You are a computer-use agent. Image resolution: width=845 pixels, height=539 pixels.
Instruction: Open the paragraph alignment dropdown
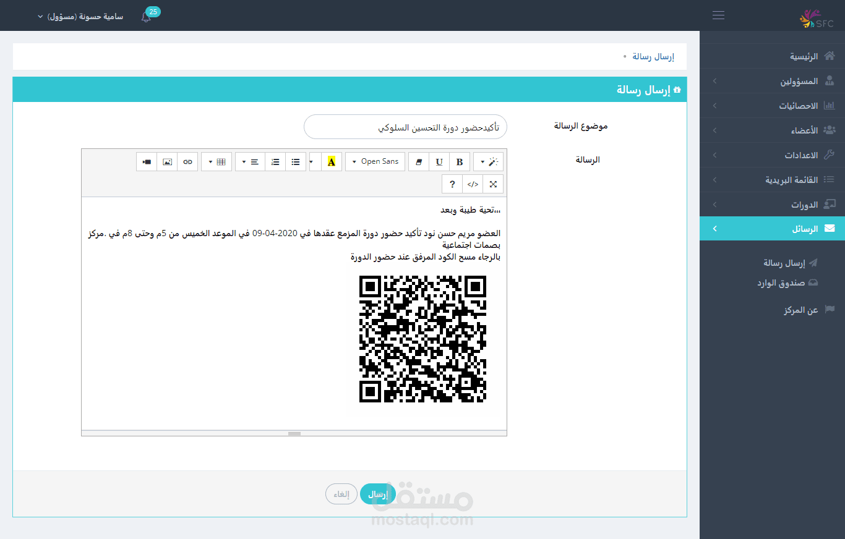[250, 161]
